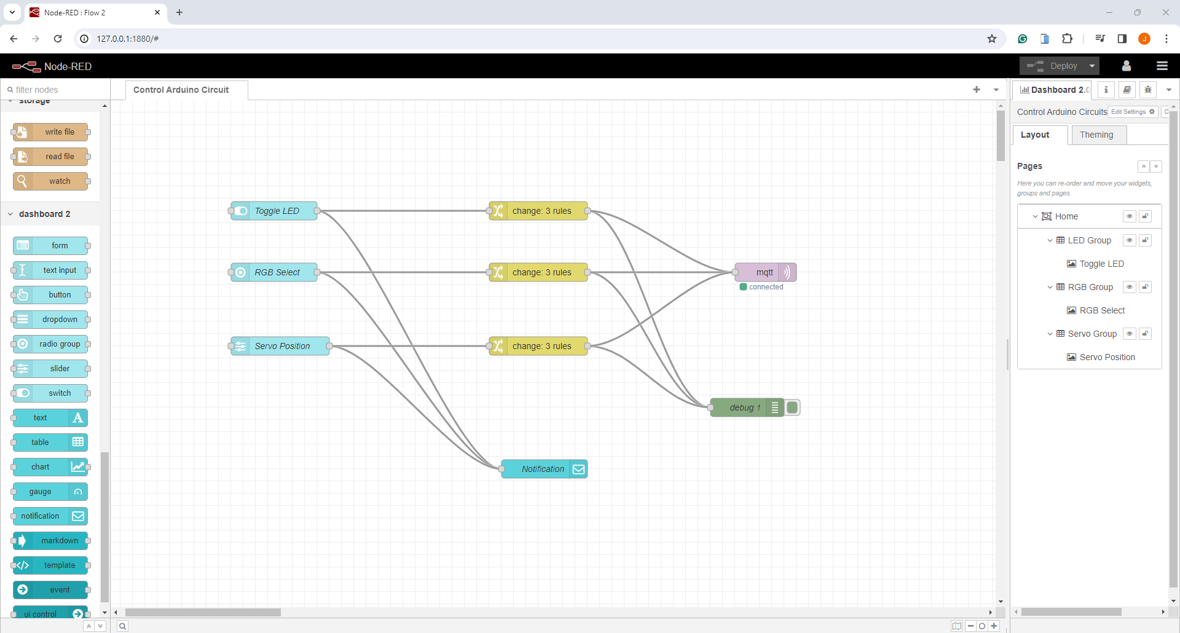
Task: Open the debug messages sidebar tab
Action: [x=1148, y=90]
